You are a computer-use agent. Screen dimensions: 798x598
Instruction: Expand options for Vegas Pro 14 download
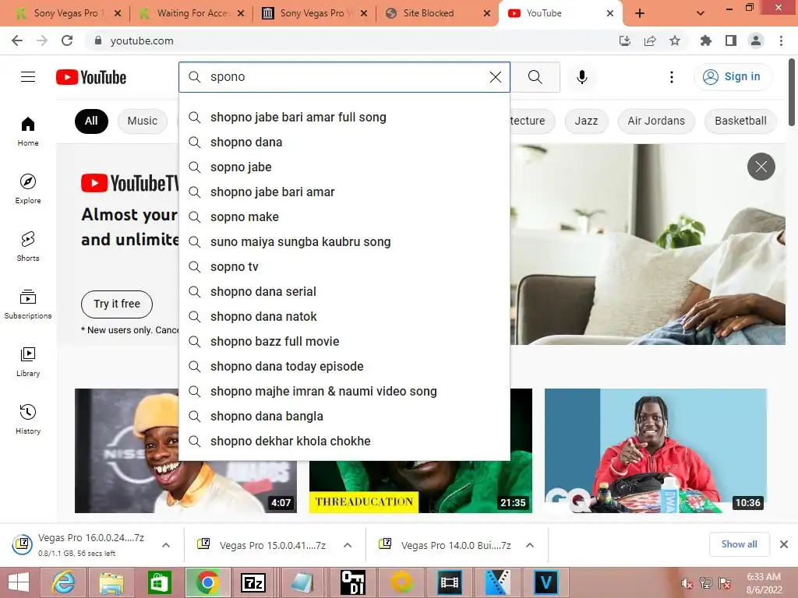click(530, 545)
